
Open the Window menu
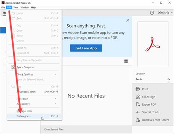(x=25, y=7)
